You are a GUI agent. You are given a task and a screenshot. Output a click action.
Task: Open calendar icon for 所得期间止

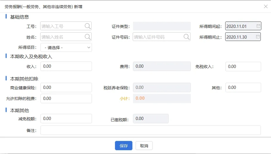(x=258, y=37)
